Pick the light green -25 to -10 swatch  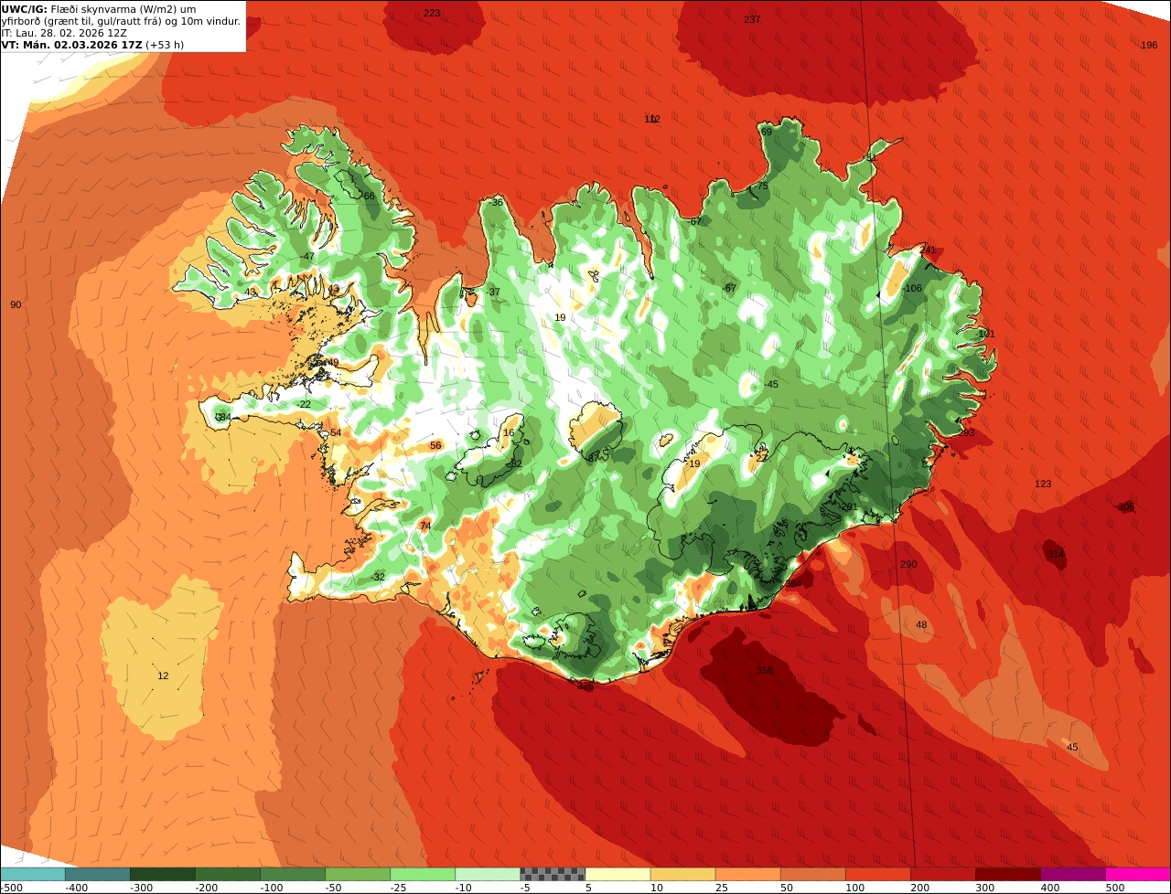pyautogui.click(x=423, y=874)
